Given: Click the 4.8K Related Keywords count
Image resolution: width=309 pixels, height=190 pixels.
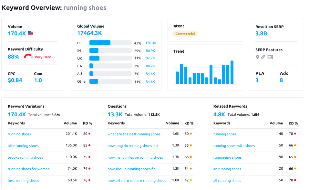Looking at the screenshot, I should click(x=219, y=114).
